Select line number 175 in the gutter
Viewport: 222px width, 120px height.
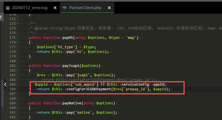point(12,38)
